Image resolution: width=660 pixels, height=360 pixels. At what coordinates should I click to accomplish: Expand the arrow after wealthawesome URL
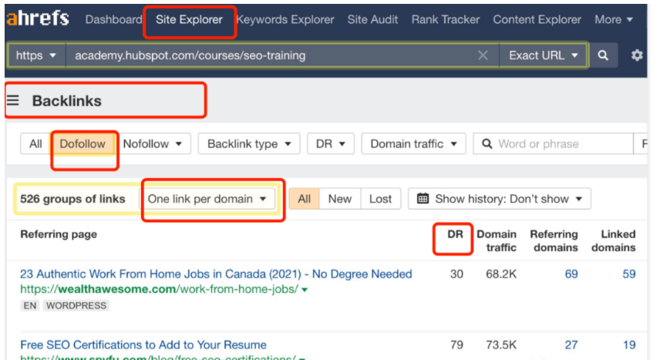click(305, 290)
